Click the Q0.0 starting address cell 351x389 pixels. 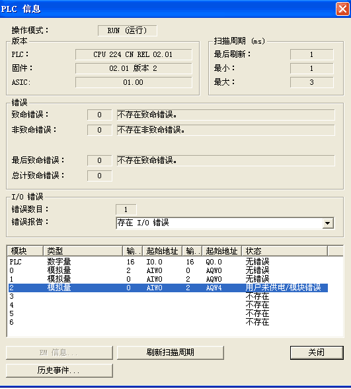[x=214, y=262]
